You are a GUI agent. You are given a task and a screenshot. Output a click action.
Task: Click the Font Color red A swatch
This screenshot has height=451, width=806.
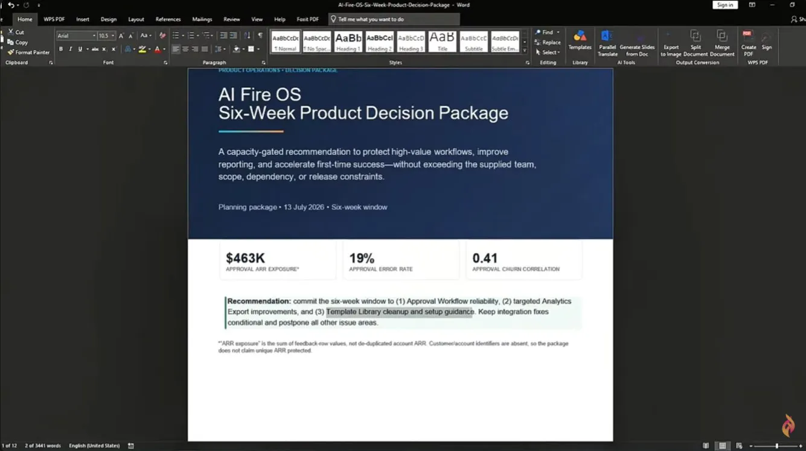[x=157, y=49]
